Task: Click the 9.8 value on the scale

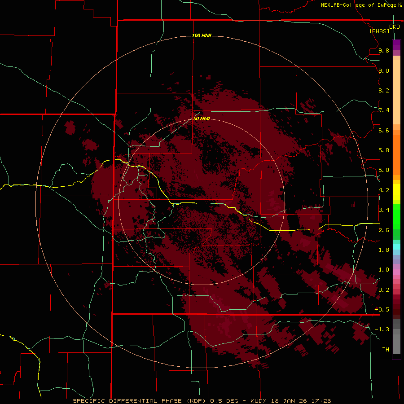Action: 384,50
